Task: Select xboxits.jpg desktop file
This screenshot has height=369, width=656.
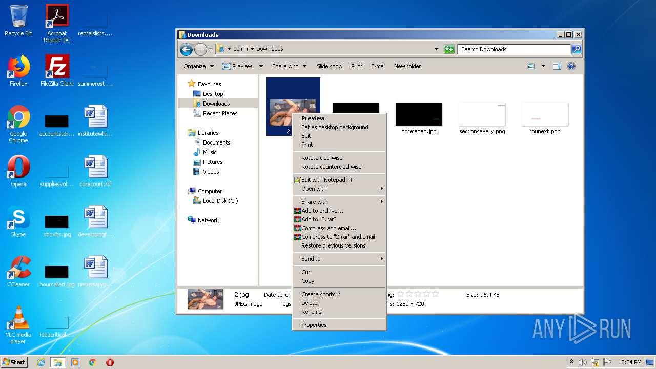Action: (x=57, y=225)
